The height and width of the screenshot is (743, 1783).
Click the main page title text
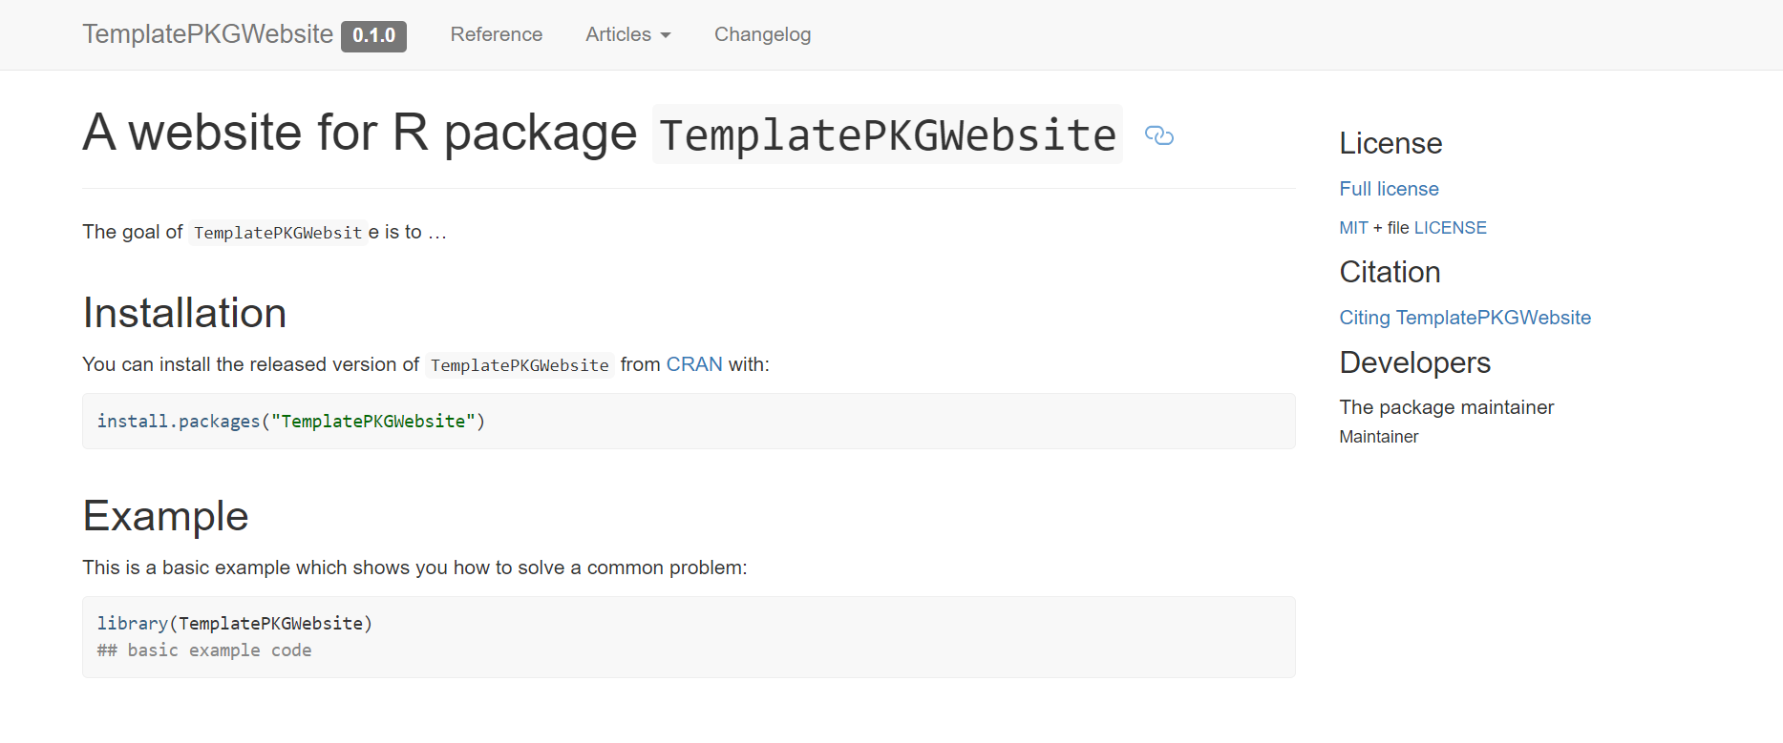[603, 134]
